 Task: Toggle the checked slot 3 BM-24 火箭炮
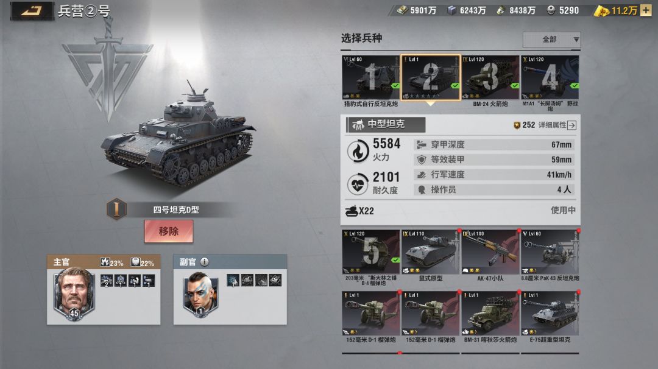490,77
